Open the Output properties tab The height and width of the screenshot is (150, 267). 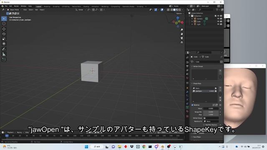tap(187, 66)
